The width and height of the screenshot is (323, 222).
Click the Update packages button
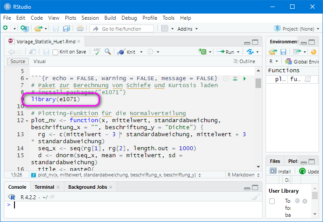(309, 171)
